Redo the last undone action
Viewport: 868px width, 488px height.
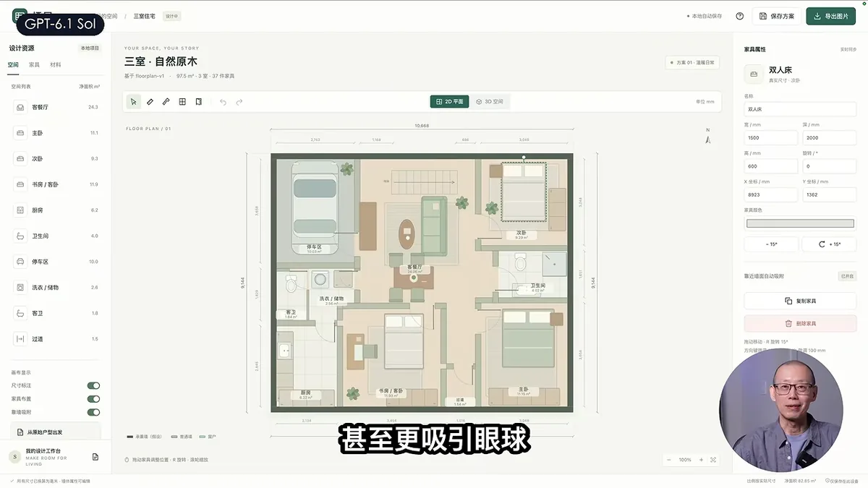tap(239, 102)
